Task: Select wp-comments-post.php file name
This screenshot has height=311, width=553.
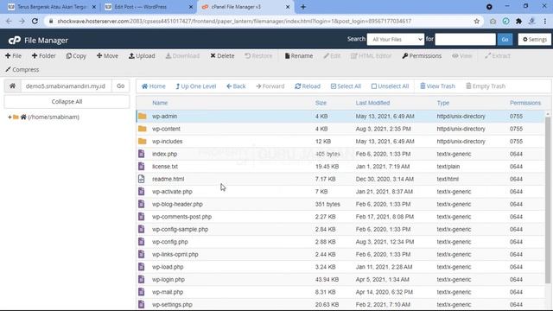Action: coord(181,217)
